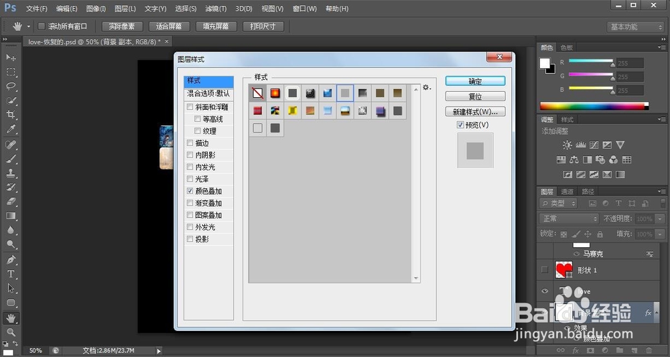Open the Color panel flyout menu
This screenshot has width=670, height=357.
click(x=661, y=48)
